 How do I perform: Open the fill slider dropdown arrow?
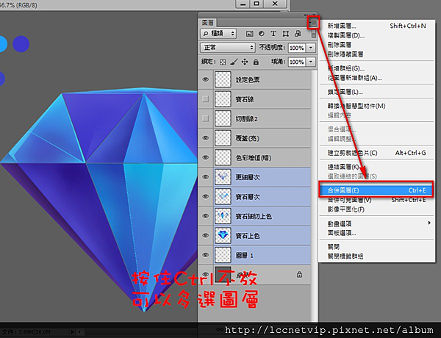click(x=311, y=62)
